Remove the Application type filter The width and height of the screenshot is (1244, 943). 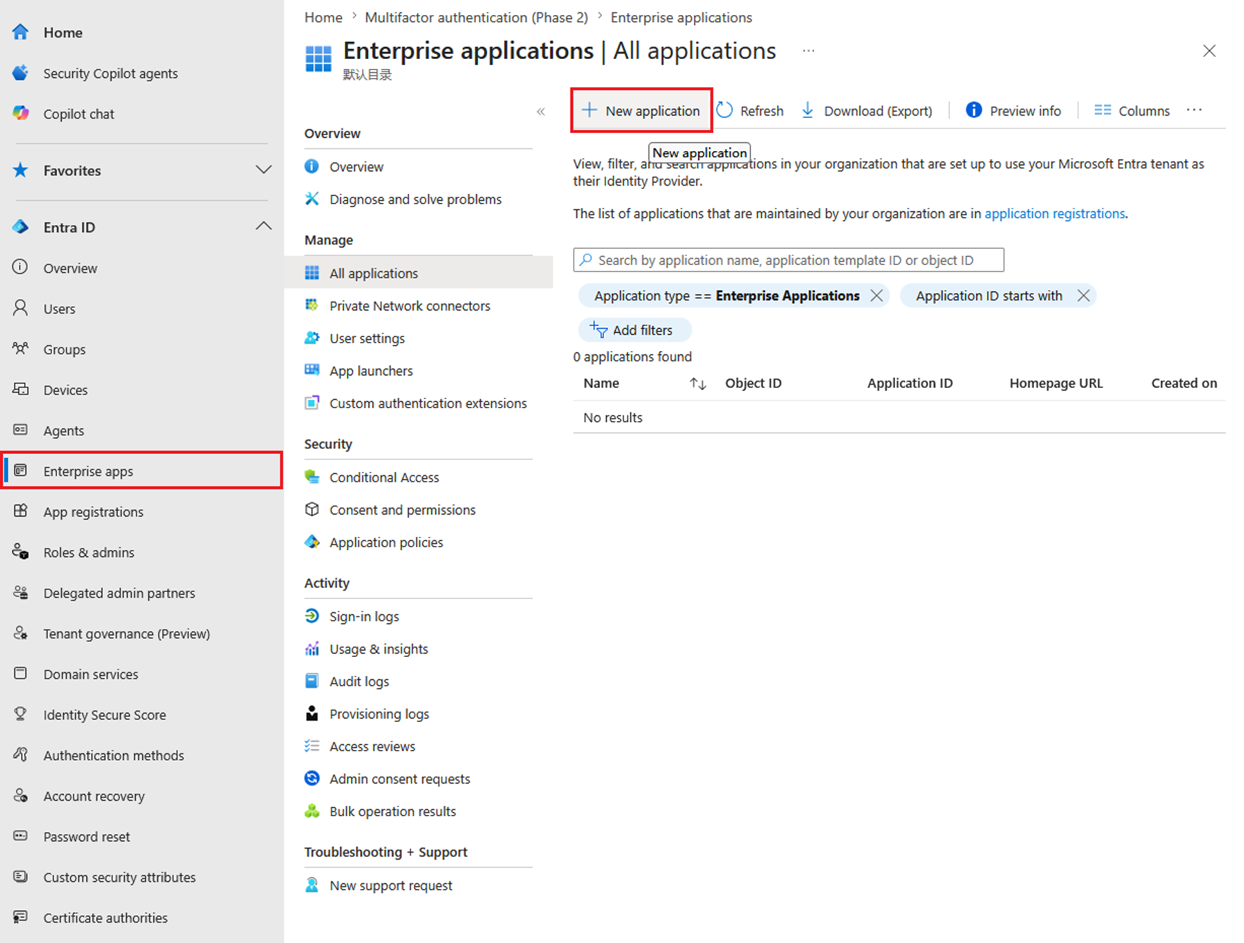[x=876, y=296]
